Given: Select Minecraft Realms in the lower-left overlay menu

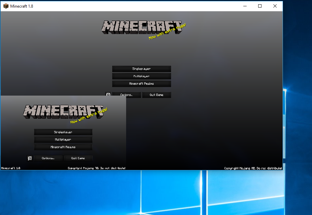Looking at the screenshot, I should click(x=63, y=147).
